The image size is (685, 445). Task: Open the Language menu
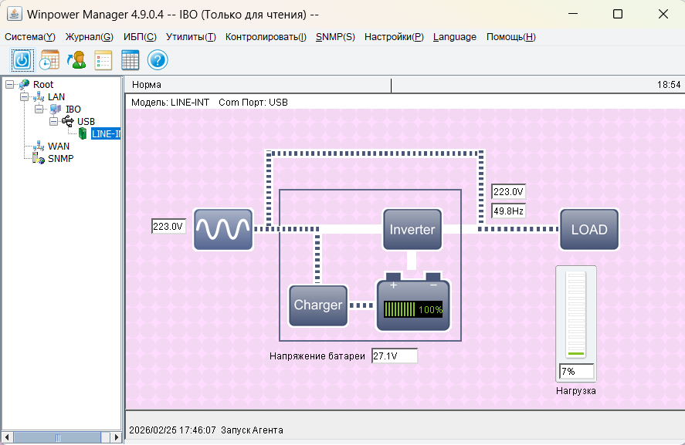coord(455,37)
